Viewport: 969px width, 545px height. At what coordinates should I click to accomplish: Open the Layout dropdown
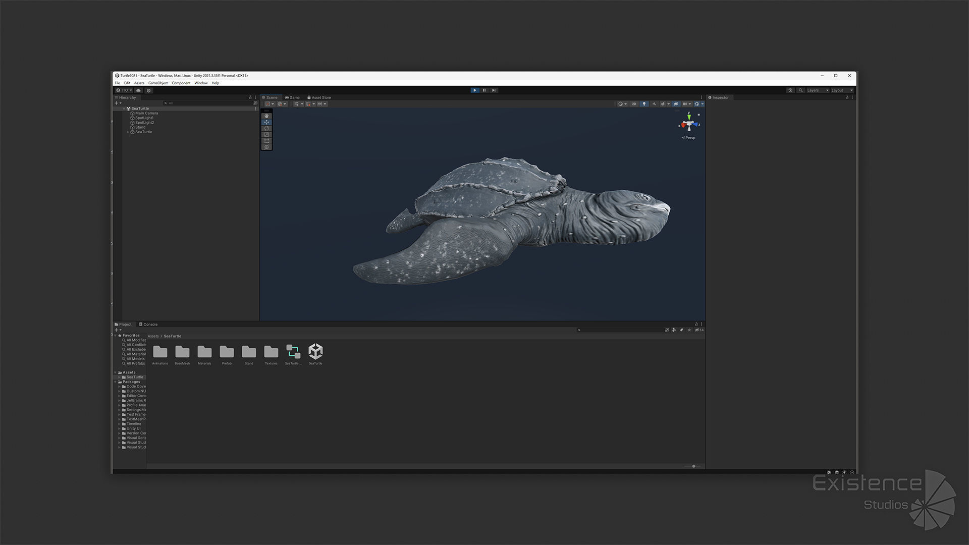coord(841,90)
